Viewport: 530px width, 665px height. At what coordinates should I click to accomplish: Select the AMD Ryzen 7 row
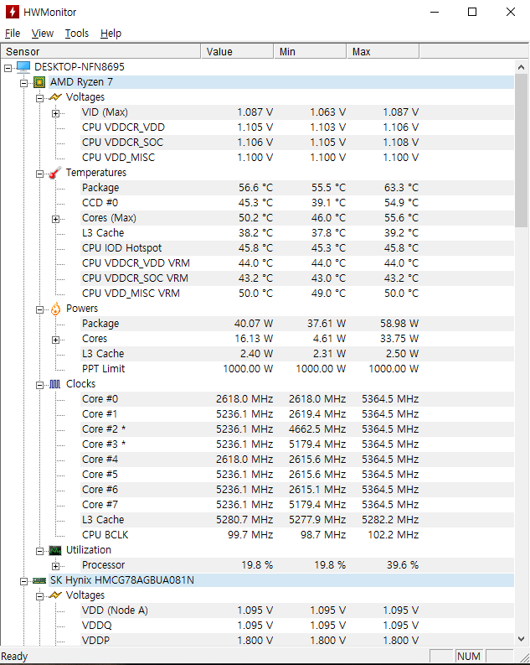pos(281,82)
